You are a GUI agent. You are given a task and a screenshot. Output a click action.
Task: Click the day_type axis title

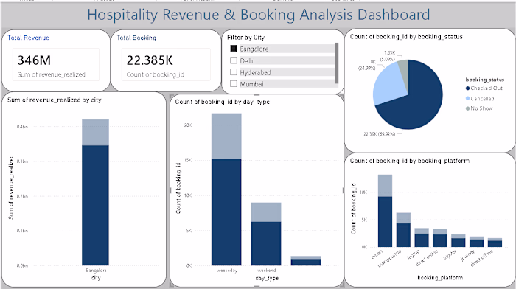click(x=267, y=278)
